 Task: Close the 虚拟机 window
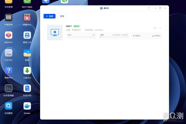[165, 8]
